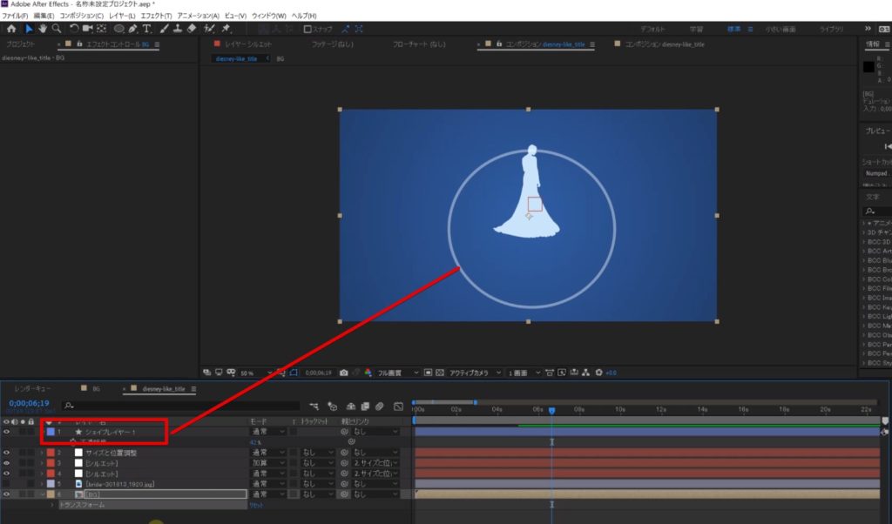Click the frame blending icon in timeline
The image size is (892, 524).
pyautogui.click(x=365, y=406)
